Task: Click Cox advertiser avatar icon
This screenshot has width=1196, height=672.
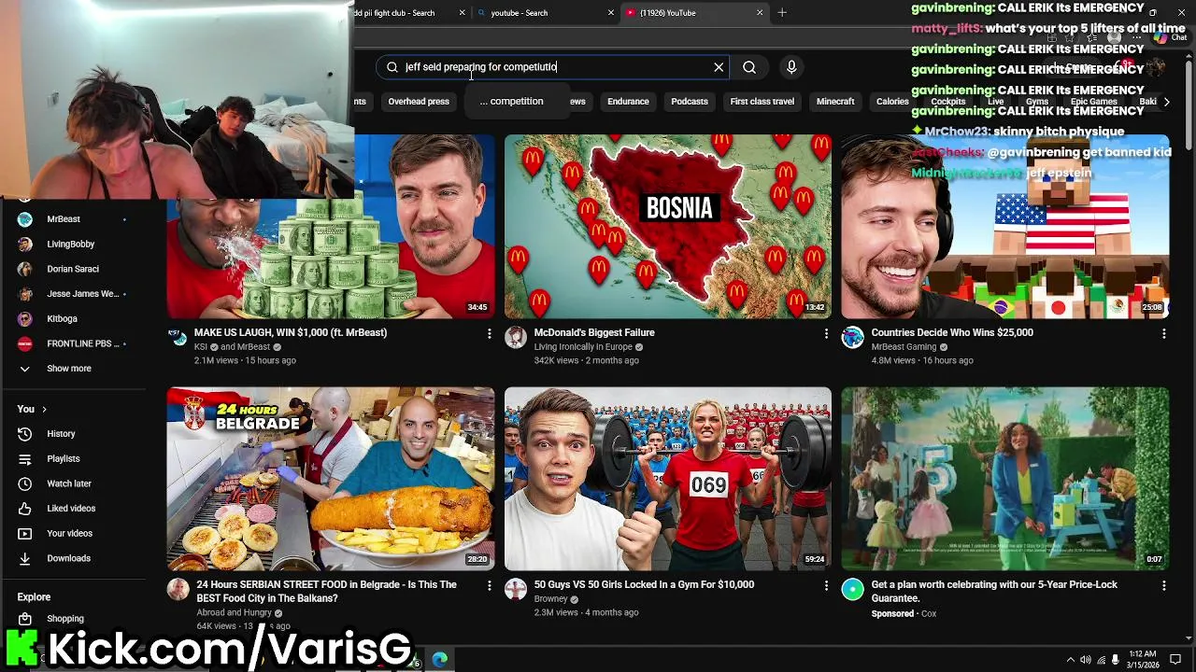Action: [x=852, y=589]
